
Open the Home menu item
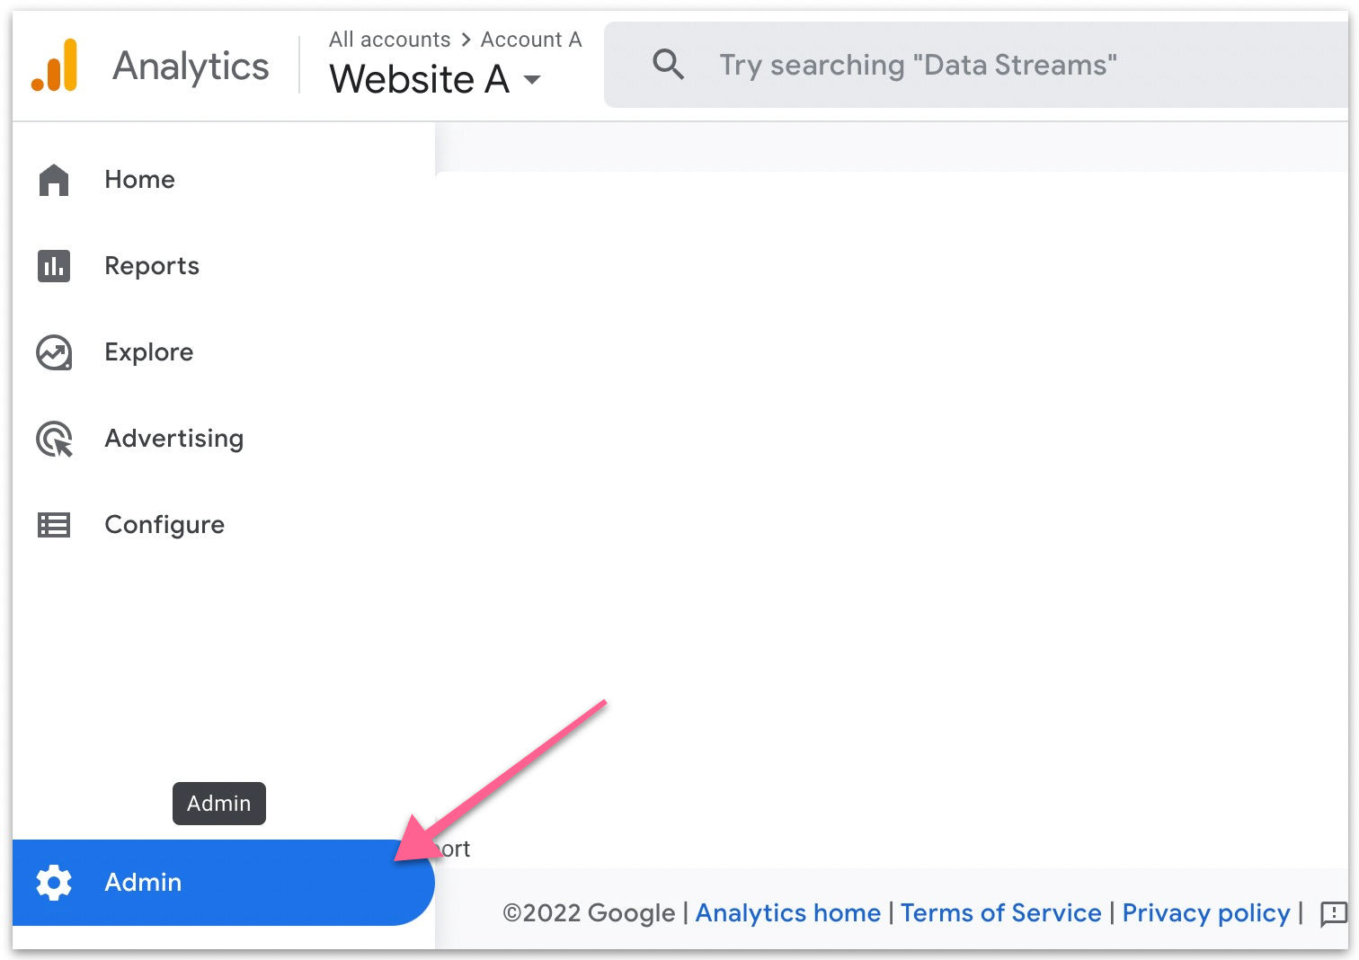click(139, 180)
